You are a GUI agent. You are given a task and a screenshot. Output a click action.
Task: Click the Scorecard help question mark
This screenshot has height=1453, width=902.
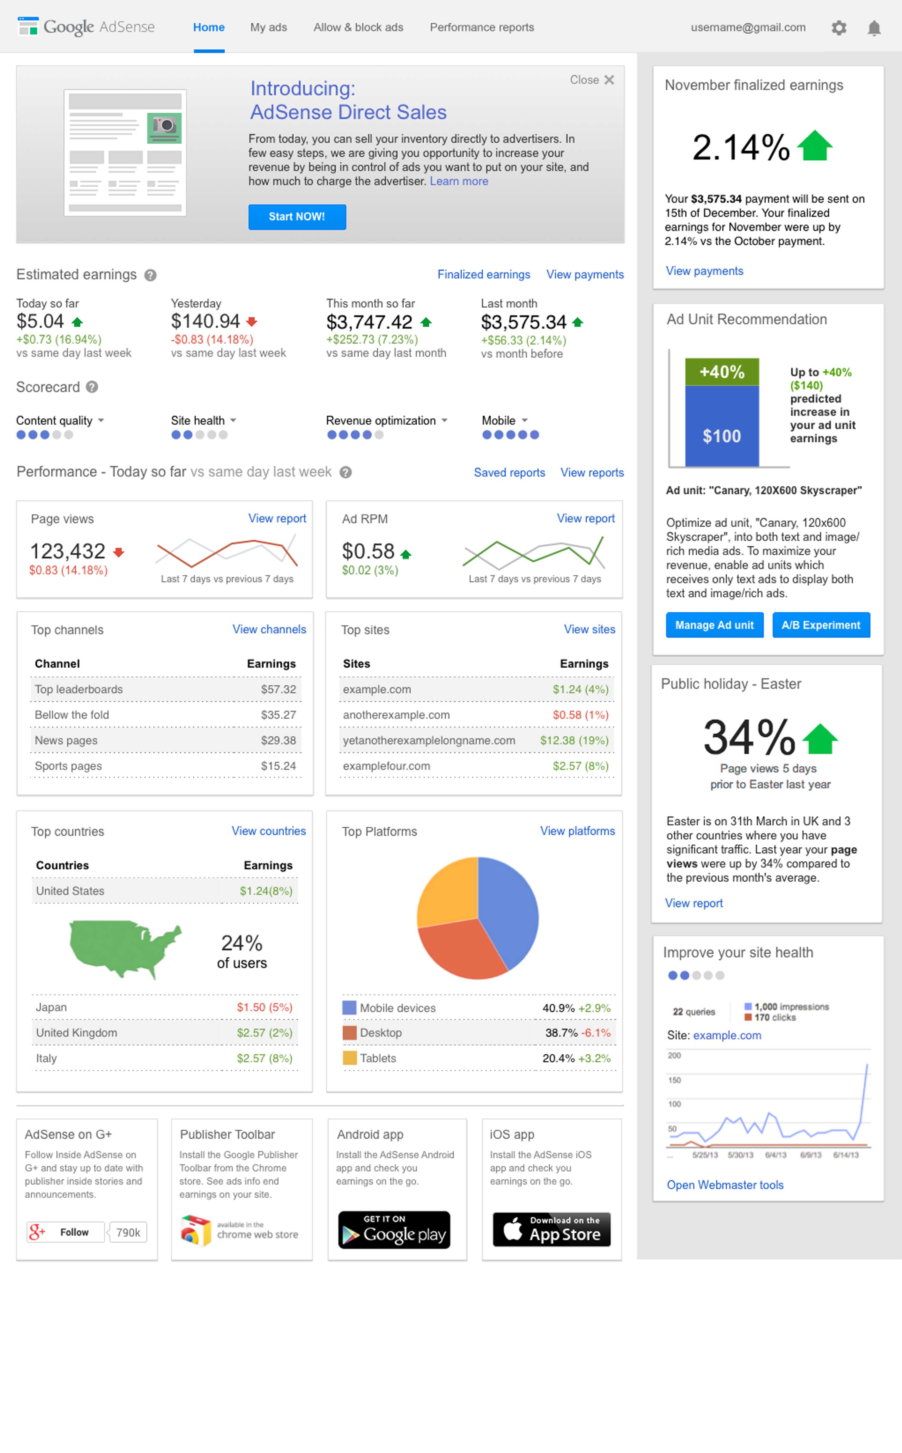coord(92,387)
